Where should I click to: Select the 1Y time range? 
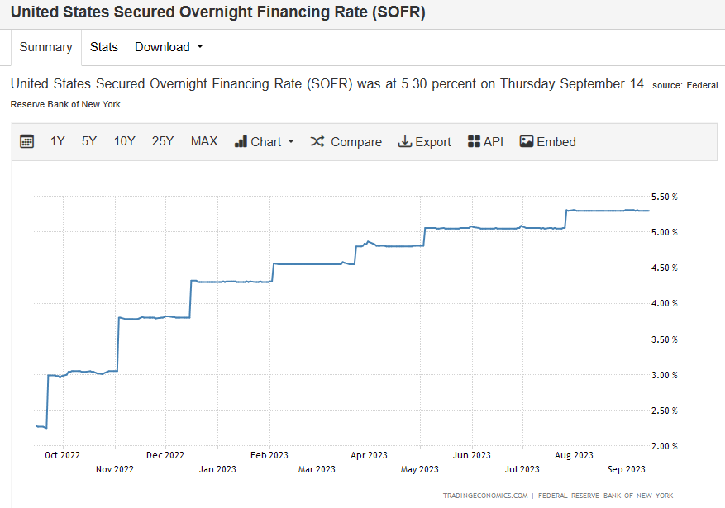pyautogui.click(x=57, y=141)
